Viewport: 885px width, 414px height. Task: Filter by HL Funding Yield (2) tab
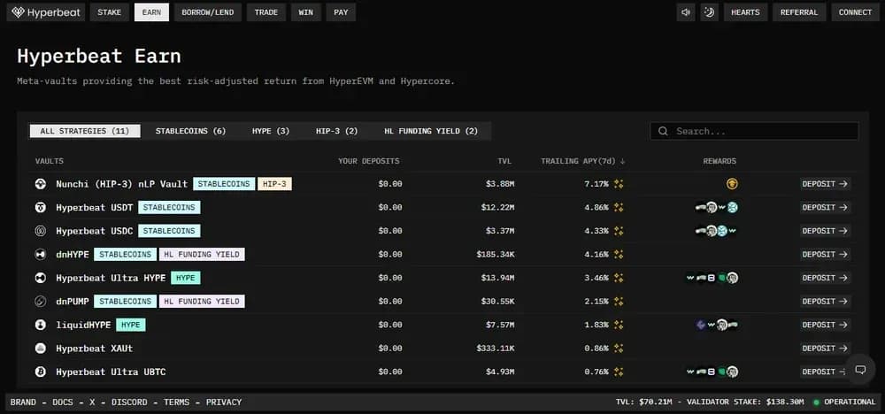point(431,132)
